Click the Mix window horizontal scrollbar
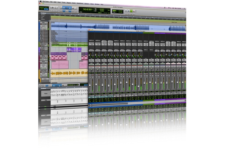This screenshot has height=148, width=226. click(110, 104)
